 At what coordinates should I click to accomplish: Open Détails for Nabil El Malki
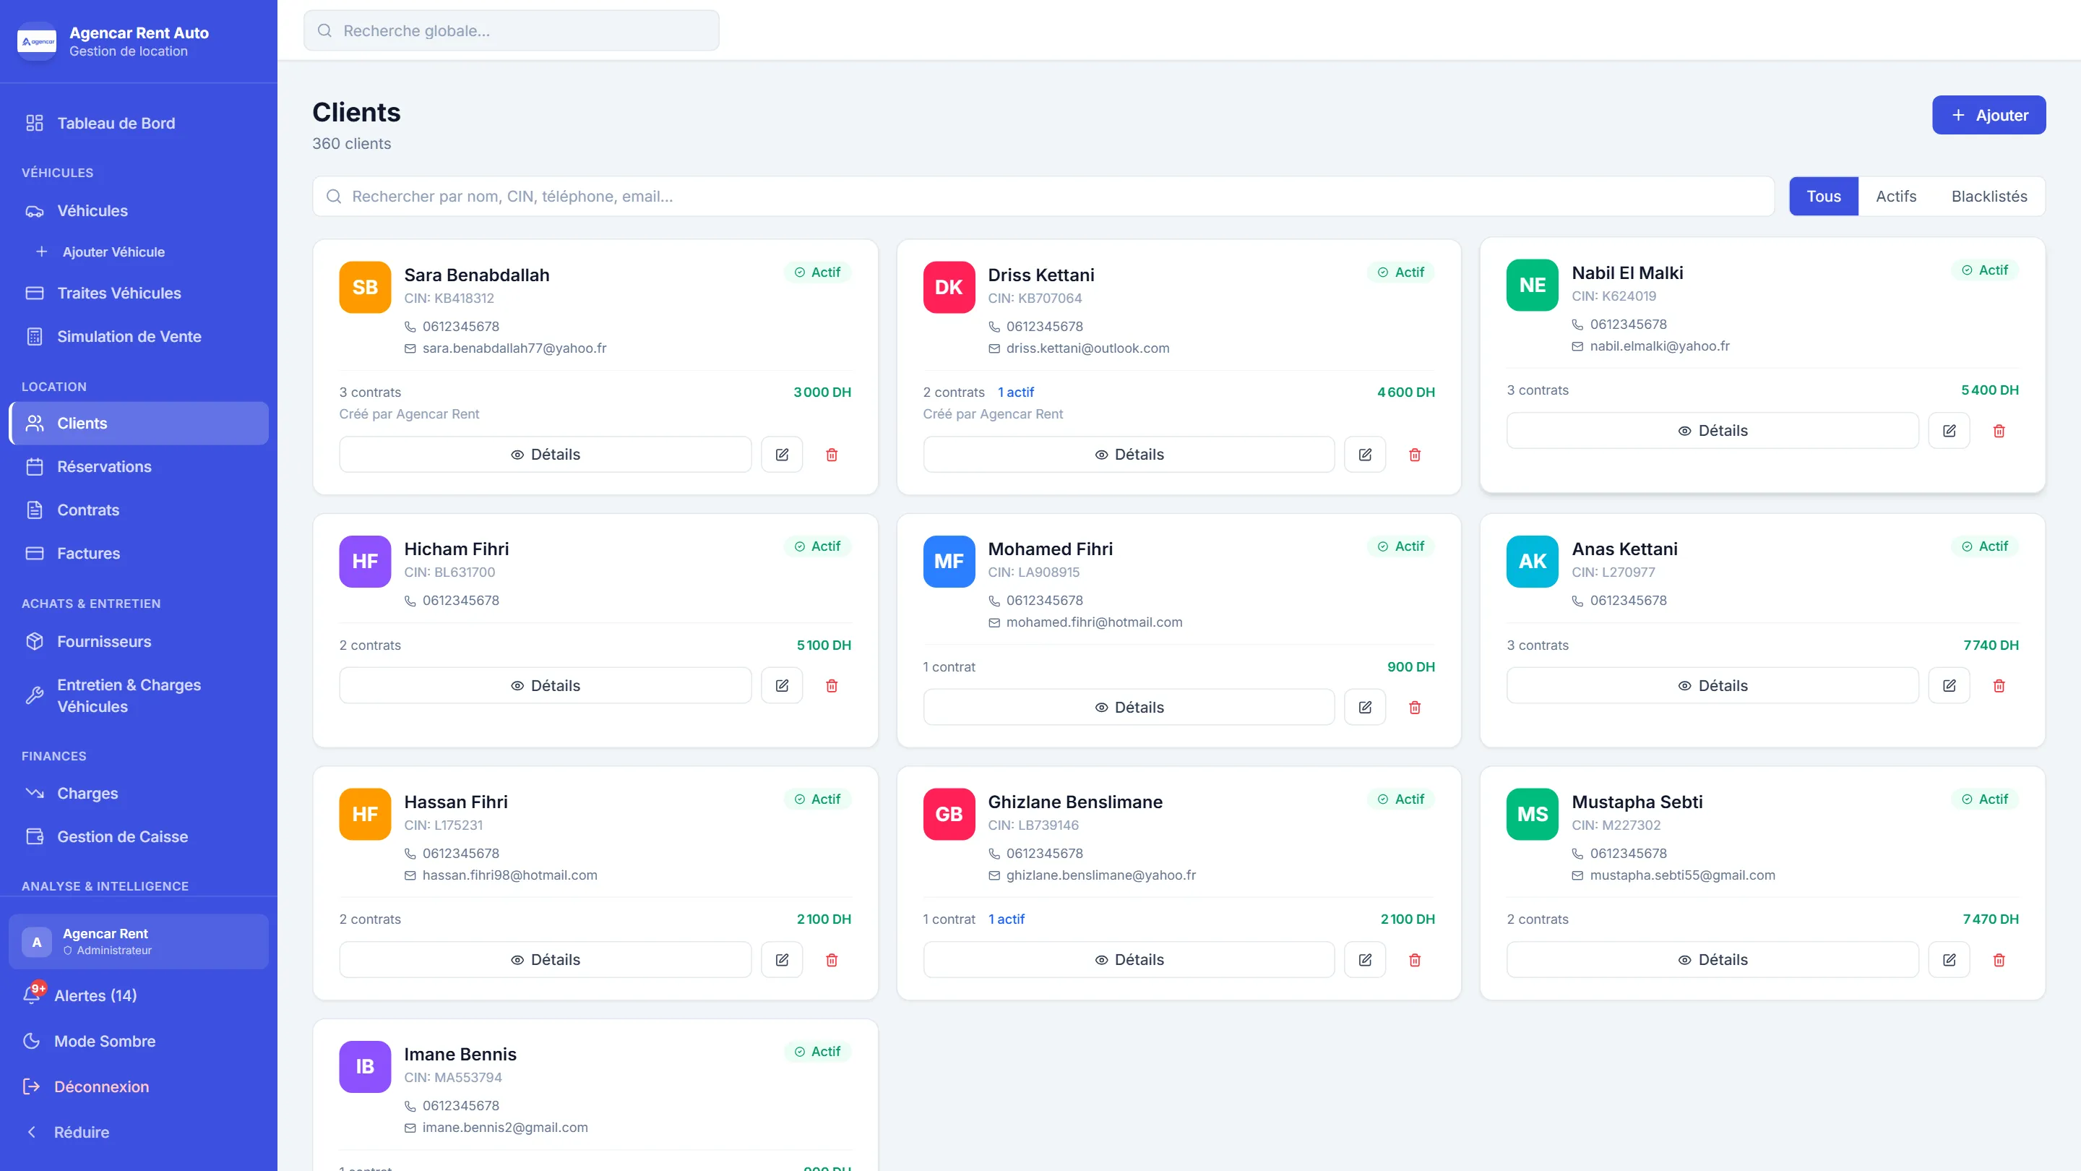[x=1712, y=431]
